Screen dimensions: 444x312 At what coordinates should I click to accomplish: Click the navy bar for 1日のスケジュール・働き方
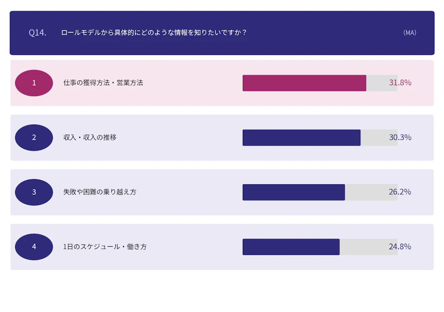click(291, 247)
